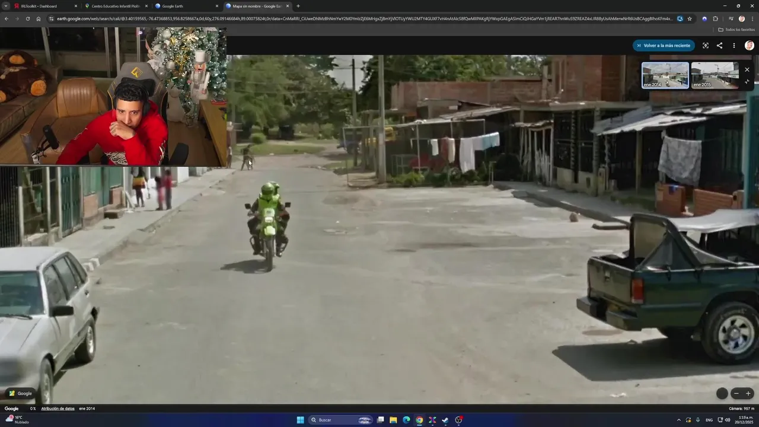Open the three-dot more options menu in Earth

tap(734, 46)
